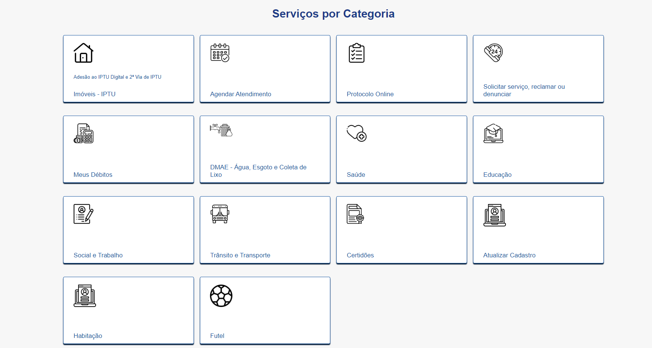
Task: Open the Atualizar Cadastro link
Action: [x=509, y=255]
